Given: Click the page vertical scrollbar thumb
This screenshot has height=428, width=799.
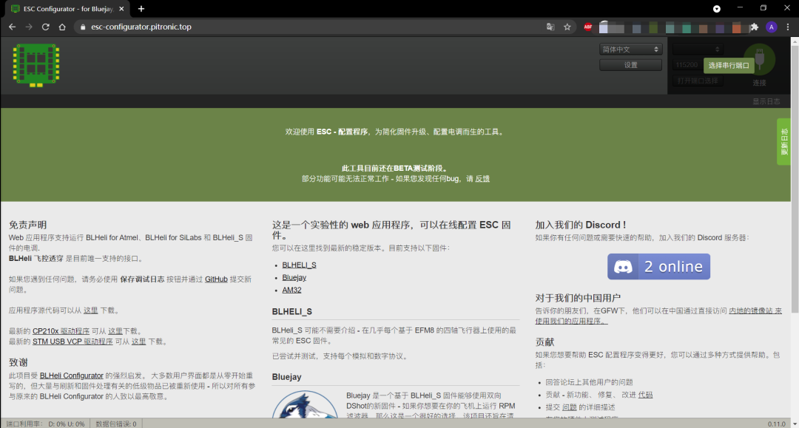Looking at the screenshot, I should (795, 179).
